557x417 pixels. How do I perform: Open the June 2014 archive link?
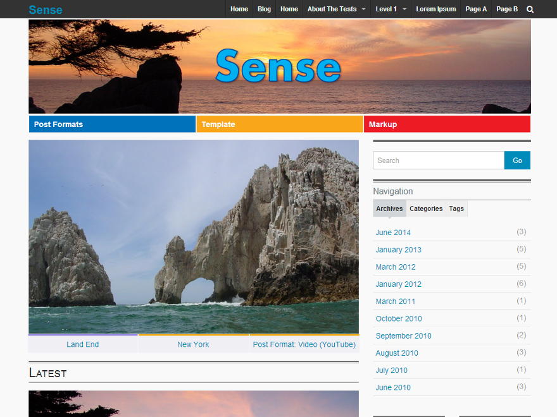click(x=393, y=232)
